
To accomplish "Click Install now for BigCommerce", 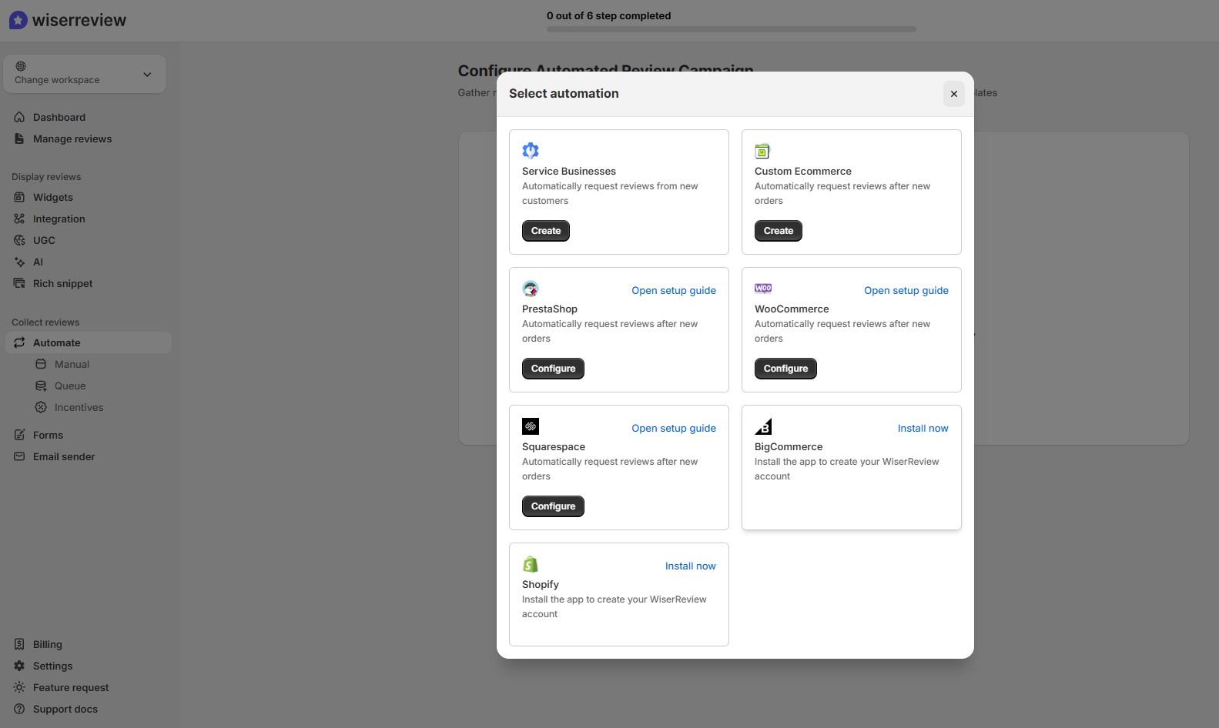I will [923, 428].
